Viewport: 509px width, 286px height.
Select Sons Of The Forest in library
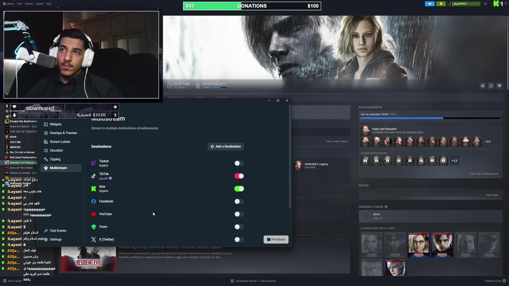coord(21,168)
